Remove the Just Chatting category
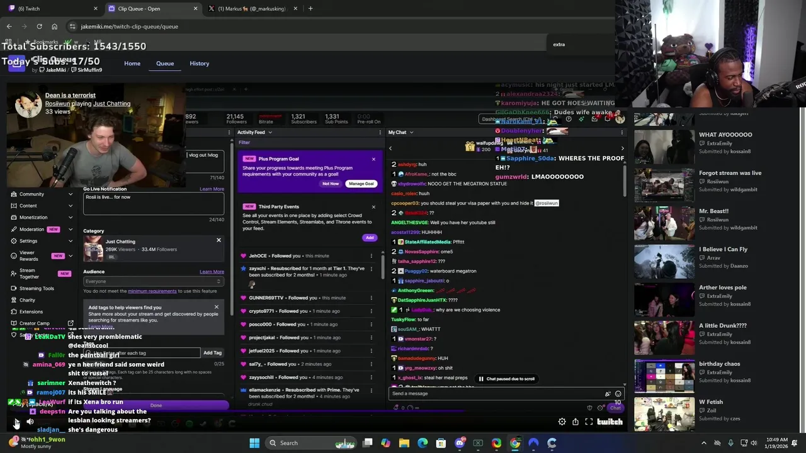The image size is (806, 453). pos(219,240)
